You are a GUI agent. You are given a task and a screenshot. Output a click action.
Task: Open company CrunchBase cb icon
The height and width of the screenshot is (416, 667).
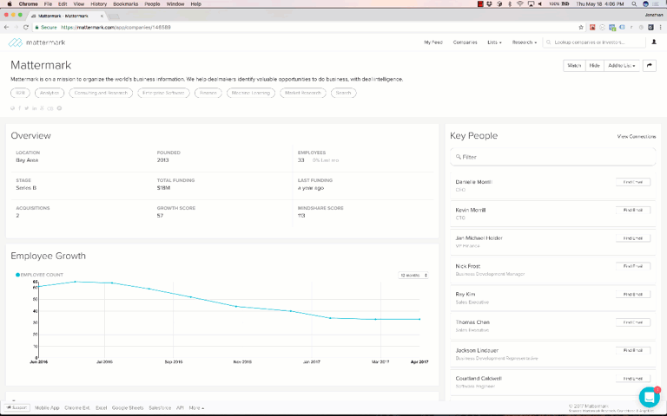click(50, 108)
